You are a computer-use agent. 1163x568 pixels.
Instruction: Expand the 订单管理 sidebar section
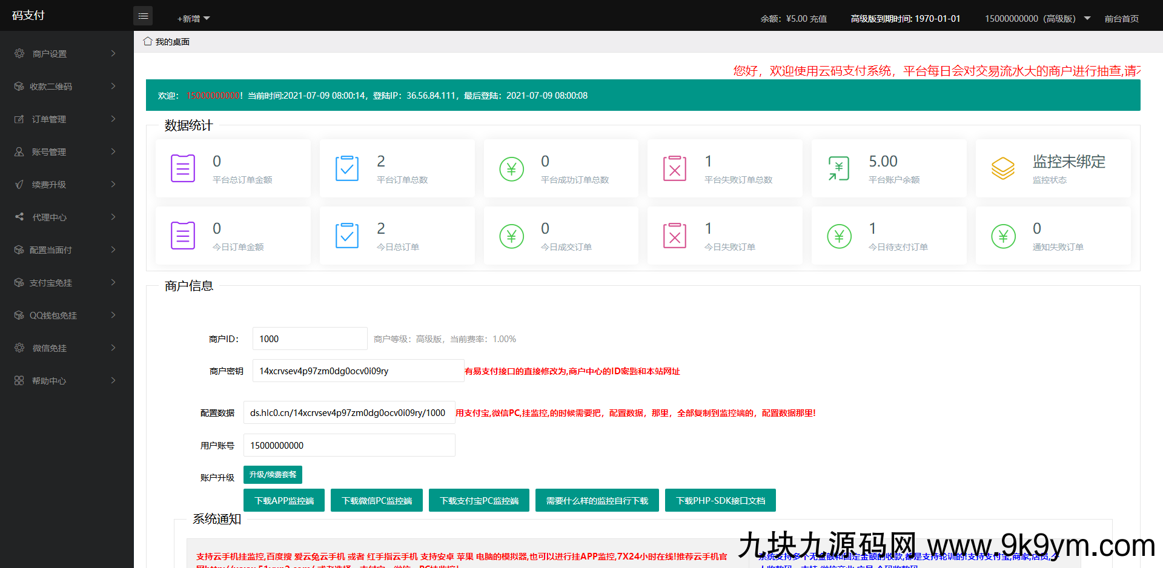point(65,119)
